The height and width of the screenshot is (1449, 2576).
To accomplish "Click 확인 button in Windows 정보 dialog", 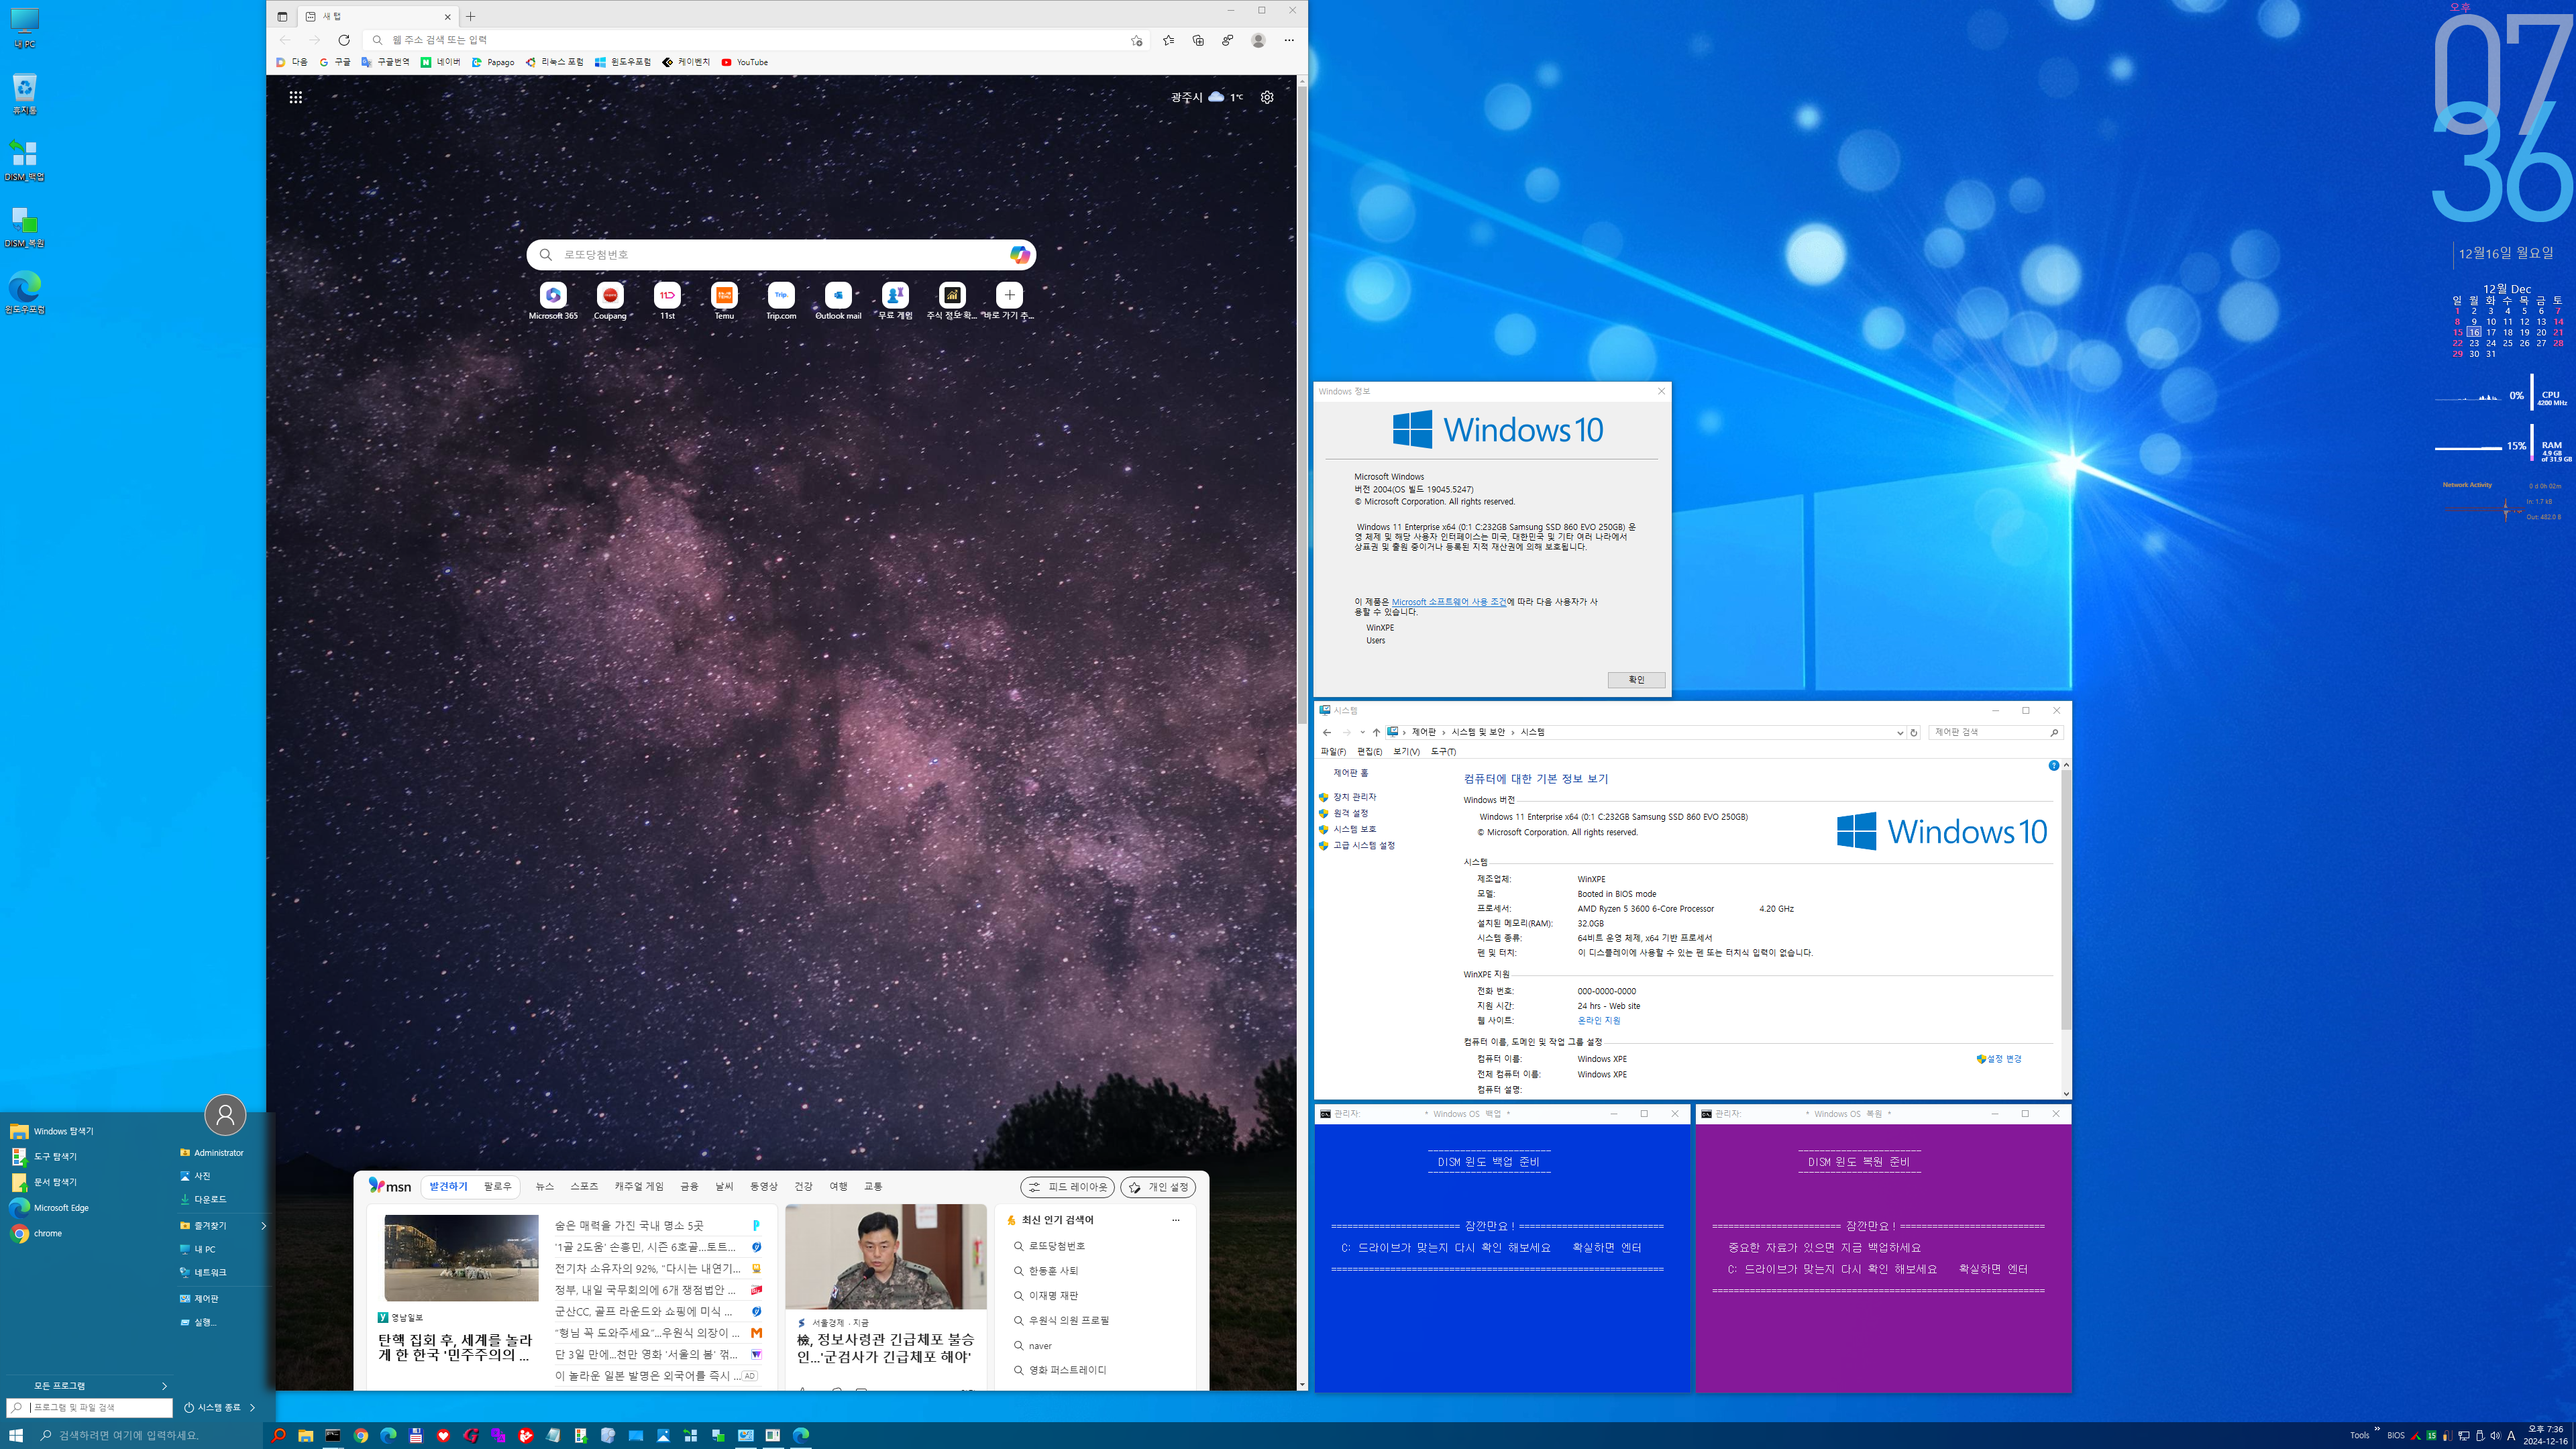I will (x=1636, y=680).
